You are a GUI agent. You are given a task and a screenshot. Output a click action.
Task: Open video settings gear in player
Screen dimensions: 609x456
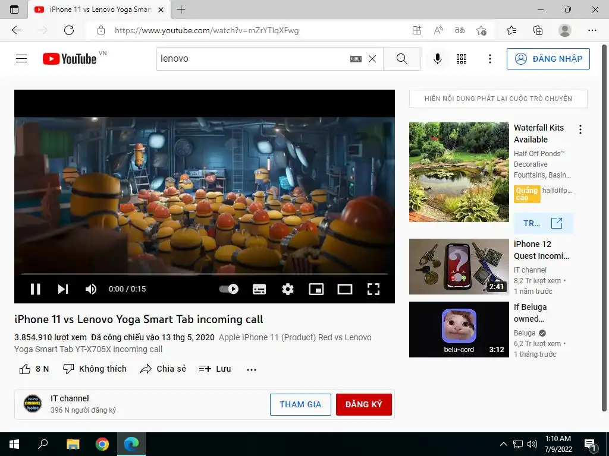pos(288,289)
